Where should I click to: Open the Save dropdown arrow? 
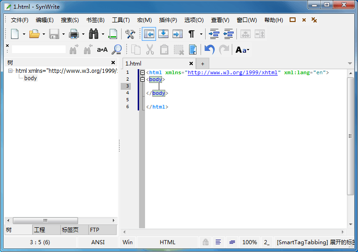[x=63, y=34]
